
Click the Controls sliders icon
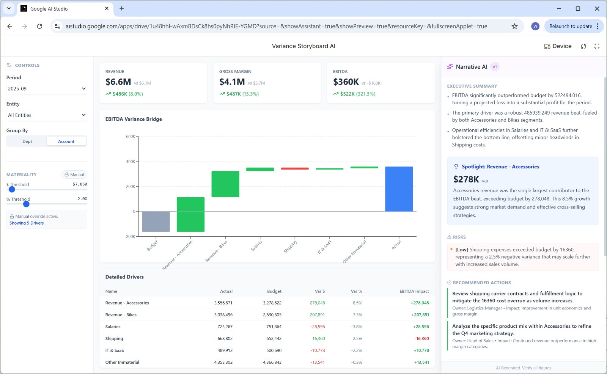coord(9,65)
